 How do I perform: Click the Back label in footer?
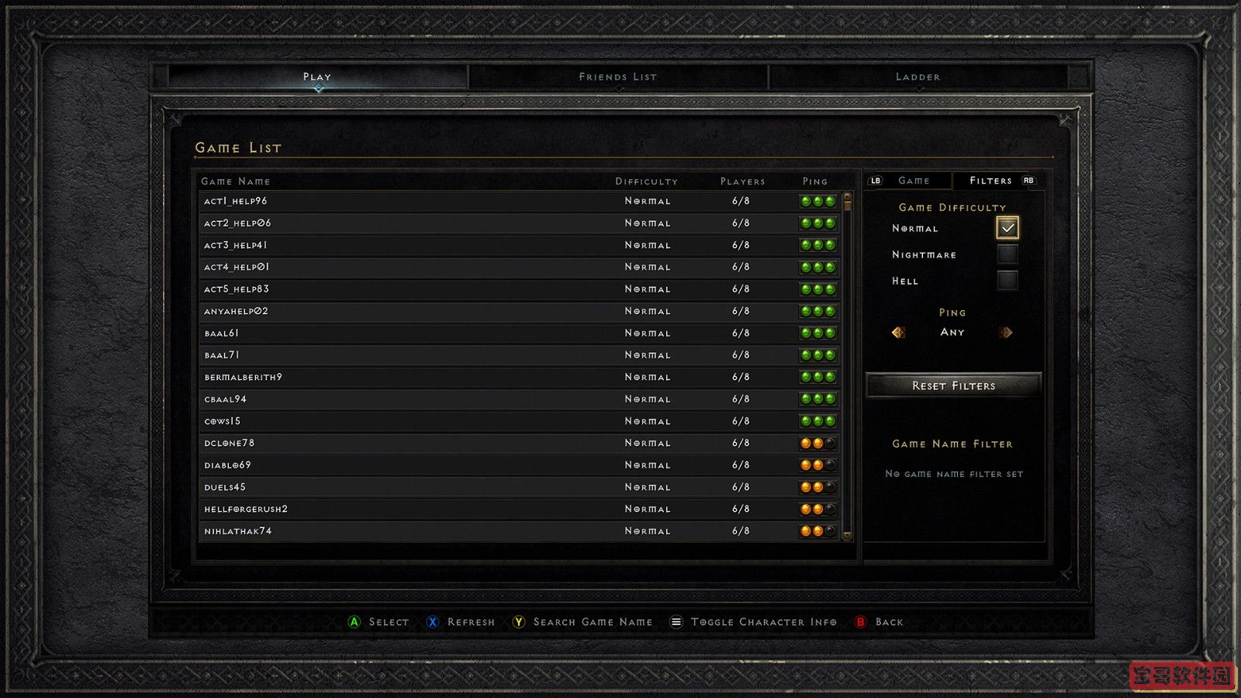[889, 622]
